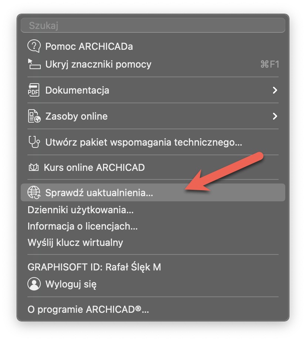This screenshot has height=341, width=306.
Task: Expand the Zasoby online submenu chevron
Action: point(275,116)
